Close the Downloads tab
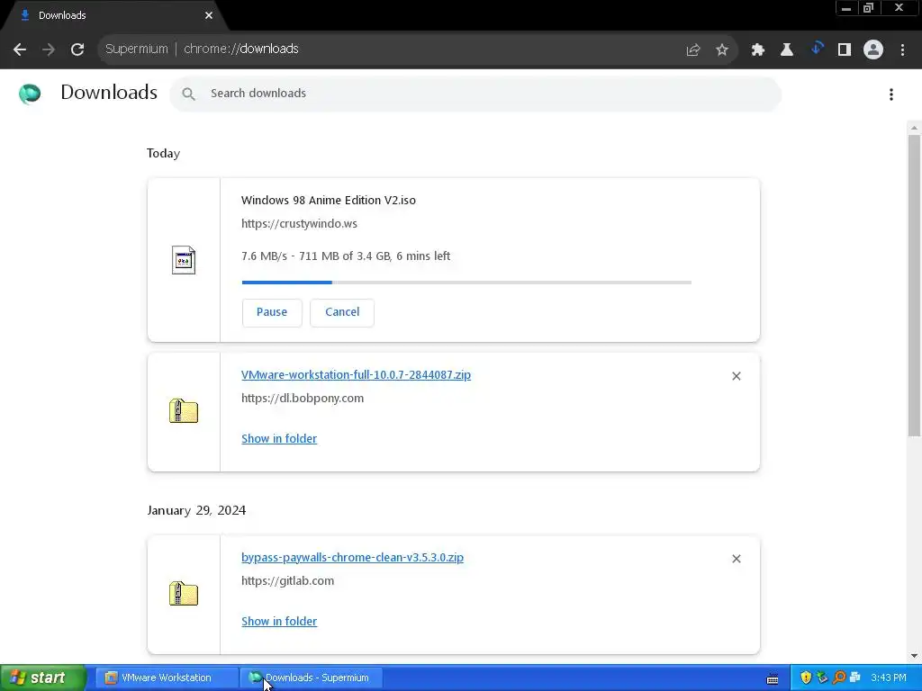 pos(209,15)
